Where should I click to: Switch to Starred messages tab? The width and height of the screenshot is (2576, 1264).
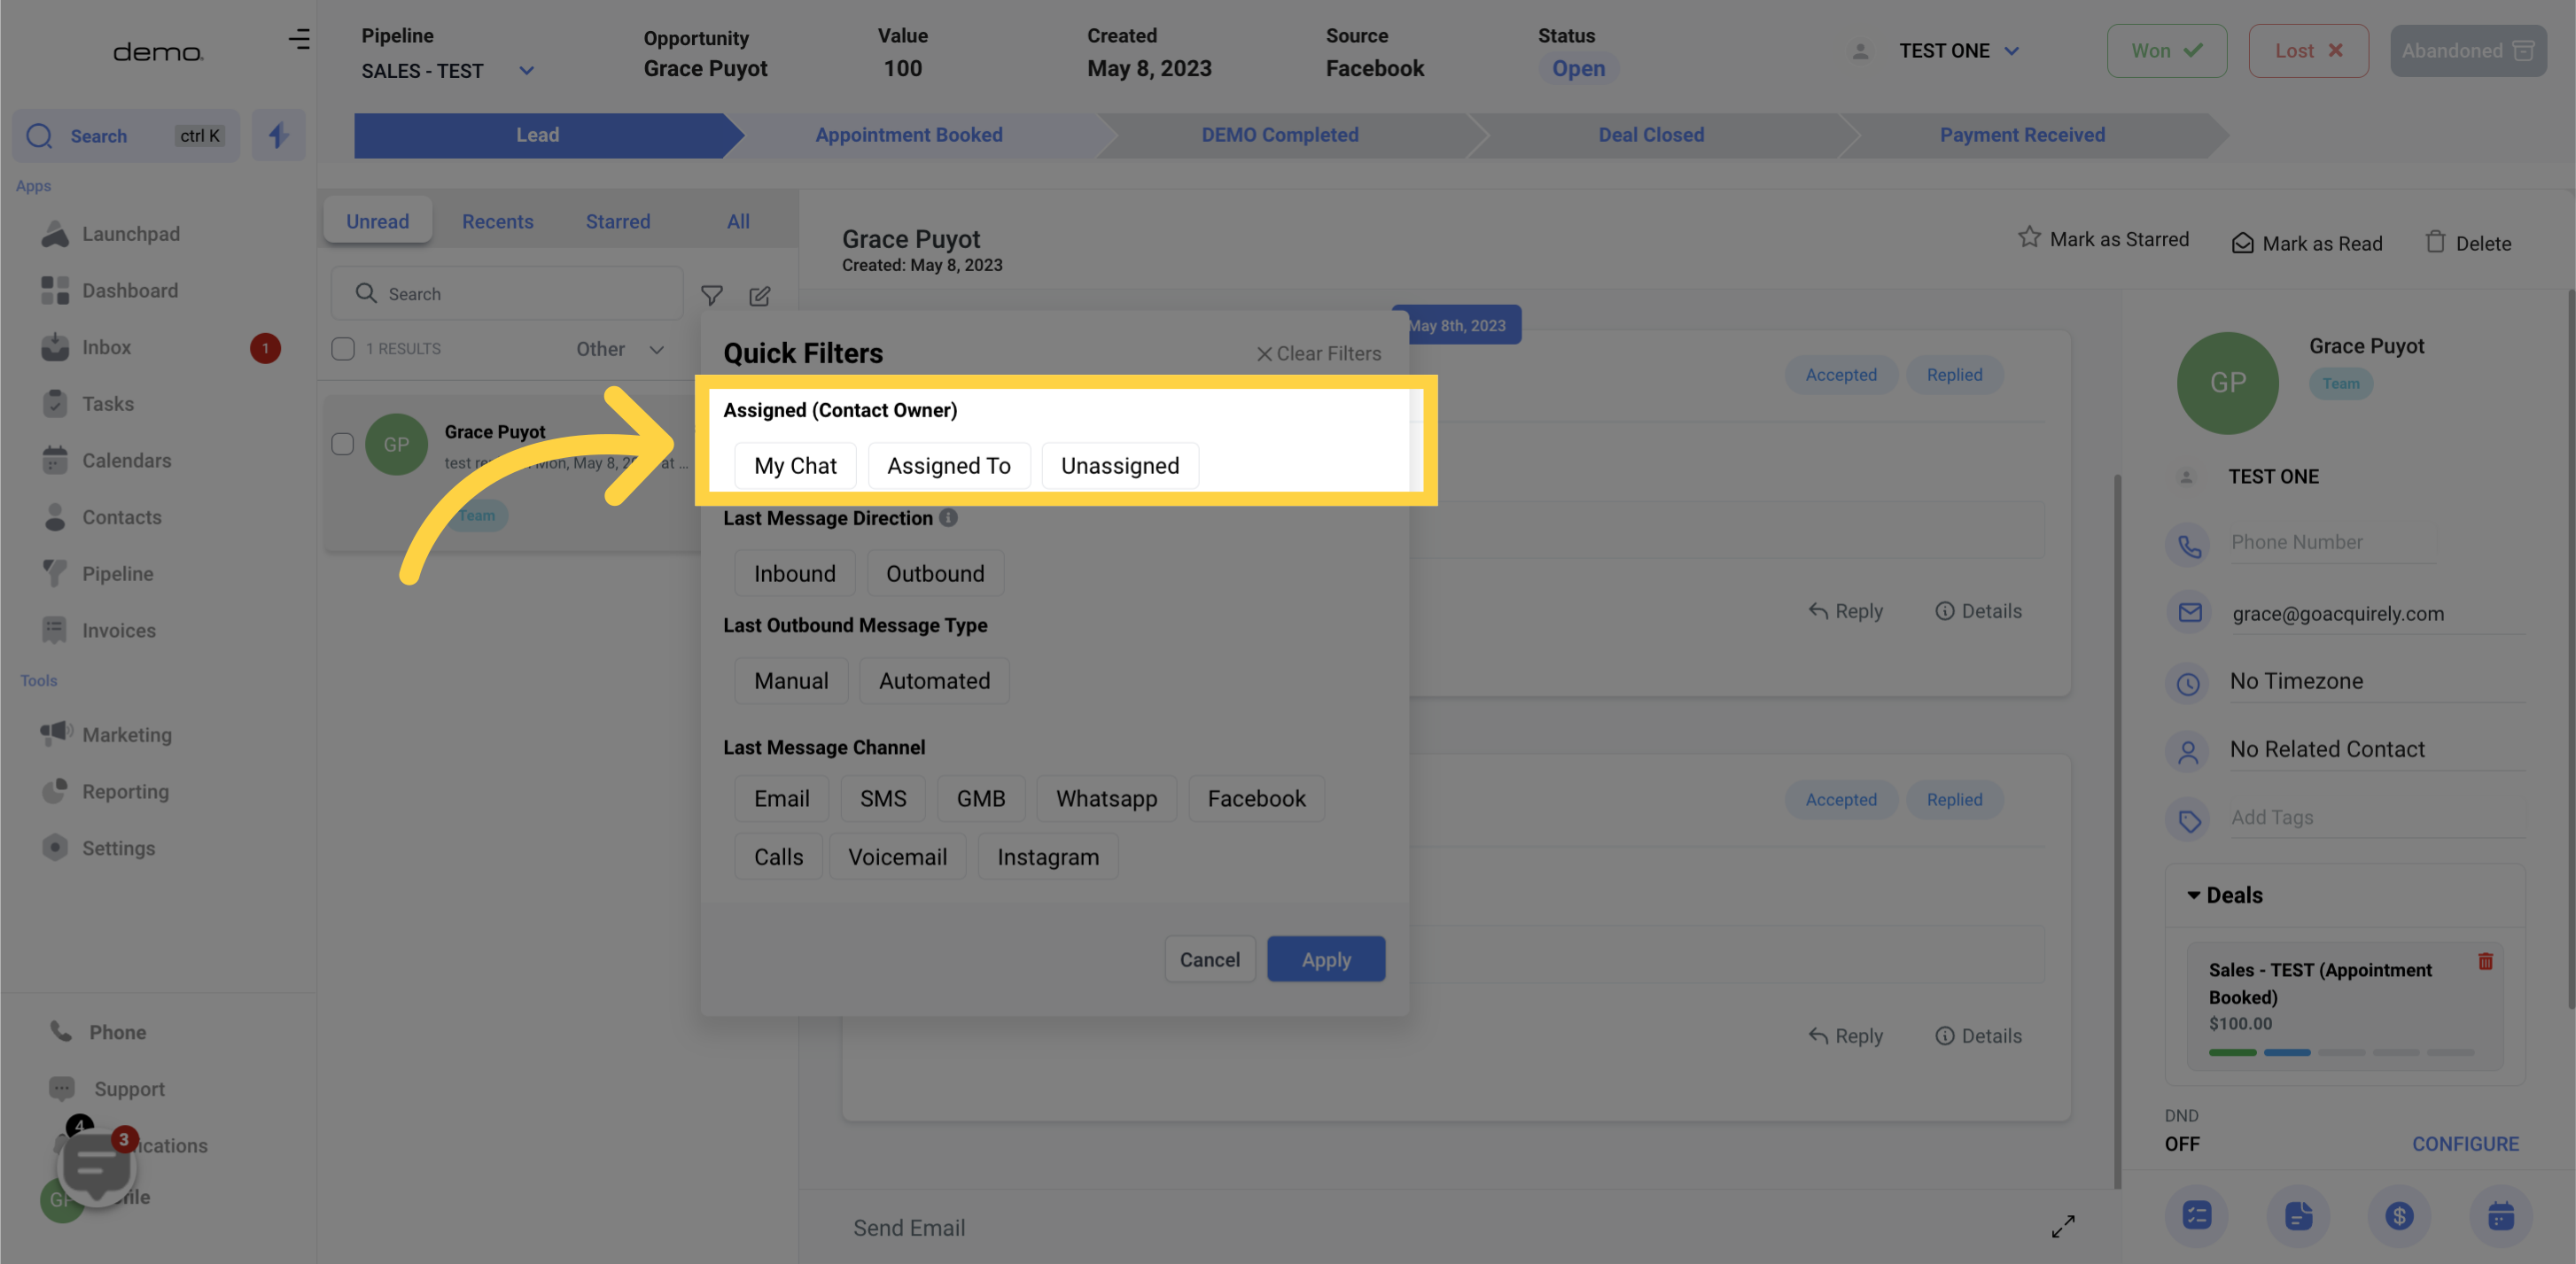(x=618, y=220)
